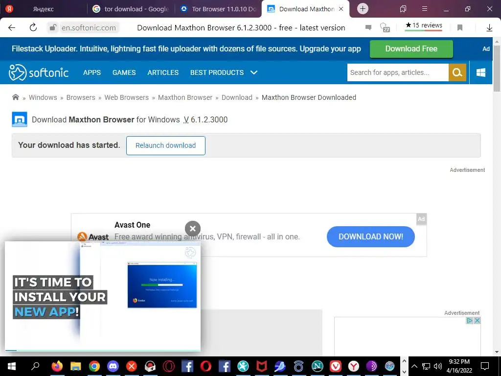The width and height of the screenshot is (501, 376).
Task: Go to Softonic home via house icon
Action: click(15, 97)
